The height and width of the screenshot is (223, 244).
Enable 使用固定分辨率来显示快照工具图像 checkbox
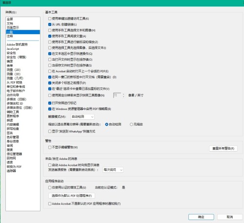[50, 95]
